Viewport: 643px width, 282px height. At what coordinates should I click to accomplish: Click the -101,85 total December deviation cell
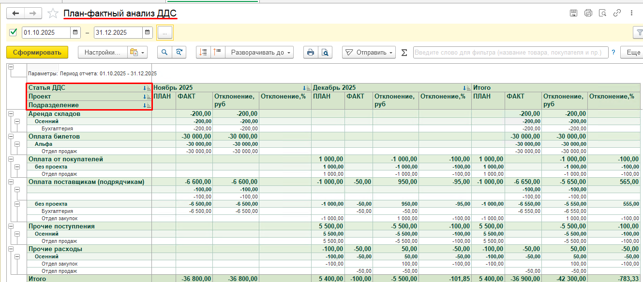pyautogui.click(x=445, y=279)
